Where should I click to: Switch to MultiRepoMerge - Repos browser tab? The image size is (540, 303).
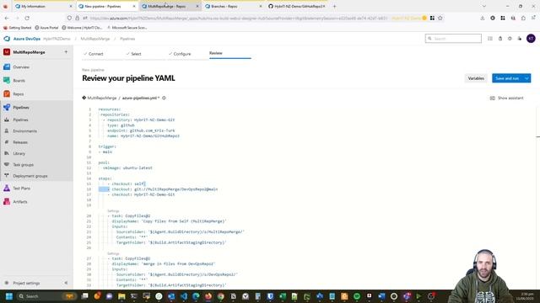(170, 6)
